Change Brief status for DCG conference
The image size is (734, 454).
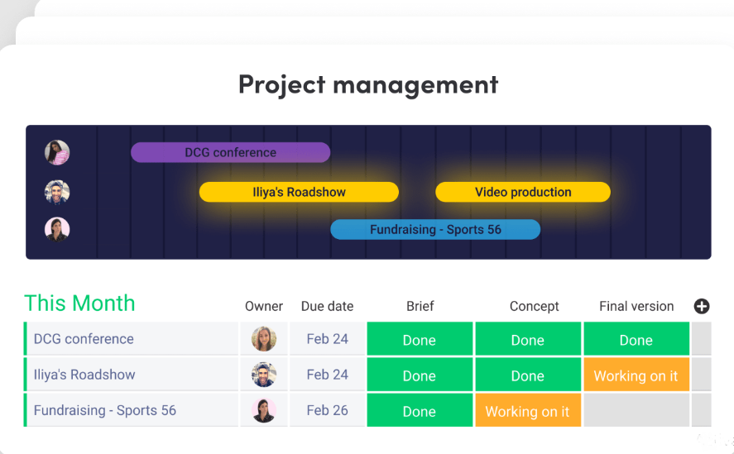pyautogui.click(x=420, y=340)
